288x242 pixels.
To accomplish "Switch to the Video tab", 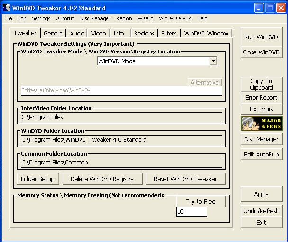I will pos(99,34).
